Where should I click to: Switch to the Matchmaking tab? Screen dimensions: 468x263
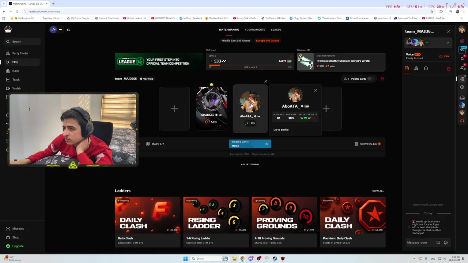(x=229, y=30)
